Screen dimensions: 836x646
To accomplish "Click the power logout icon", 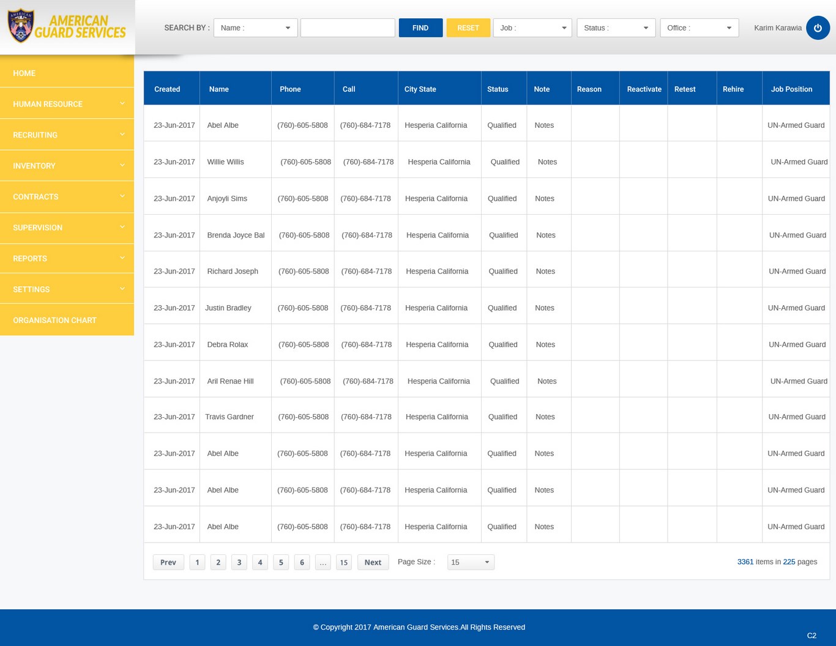I will [x=818, y=28].
